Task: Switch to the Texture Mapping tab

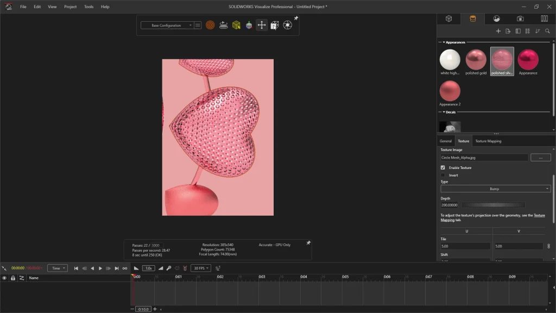Action: click(488, 141)
